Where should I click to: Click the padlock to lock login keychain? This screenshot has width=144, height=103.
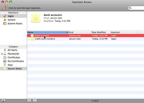pyautogui.click(x=5, y=8)
